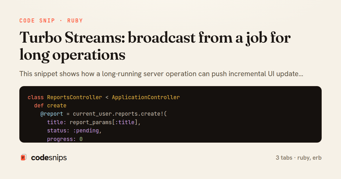Image resolution: width=341 pixels, height=179 pixels.
Task: Click the Turbo Streams headline title
Action: click(x=155, y=46)
